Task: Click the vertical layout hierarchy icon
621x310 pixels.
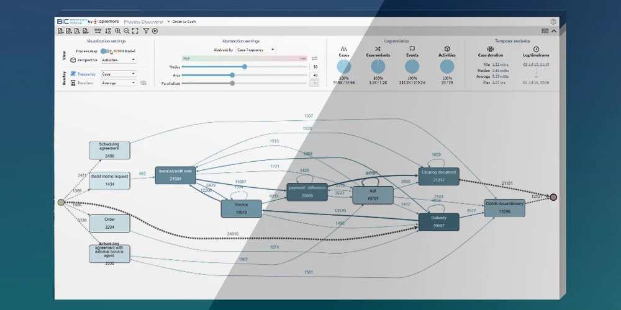Action: [x=108, y=31]
